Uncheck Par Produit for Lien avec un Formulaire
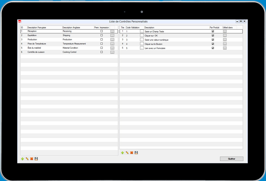 click(213, 48)
